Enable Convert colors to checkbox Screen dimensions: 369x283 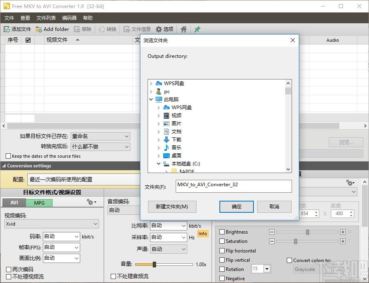coord(290,261)
